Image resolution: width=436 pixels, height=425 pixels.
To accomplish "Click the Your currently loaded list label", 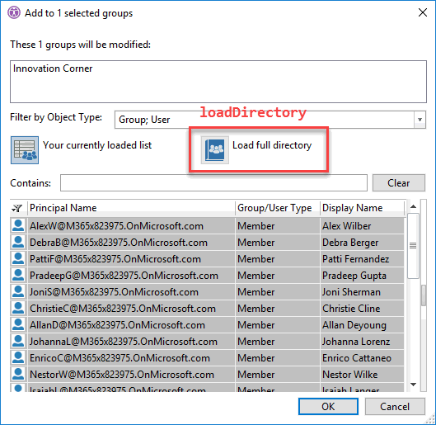I will pyautogui.click(x=97, y=145).
